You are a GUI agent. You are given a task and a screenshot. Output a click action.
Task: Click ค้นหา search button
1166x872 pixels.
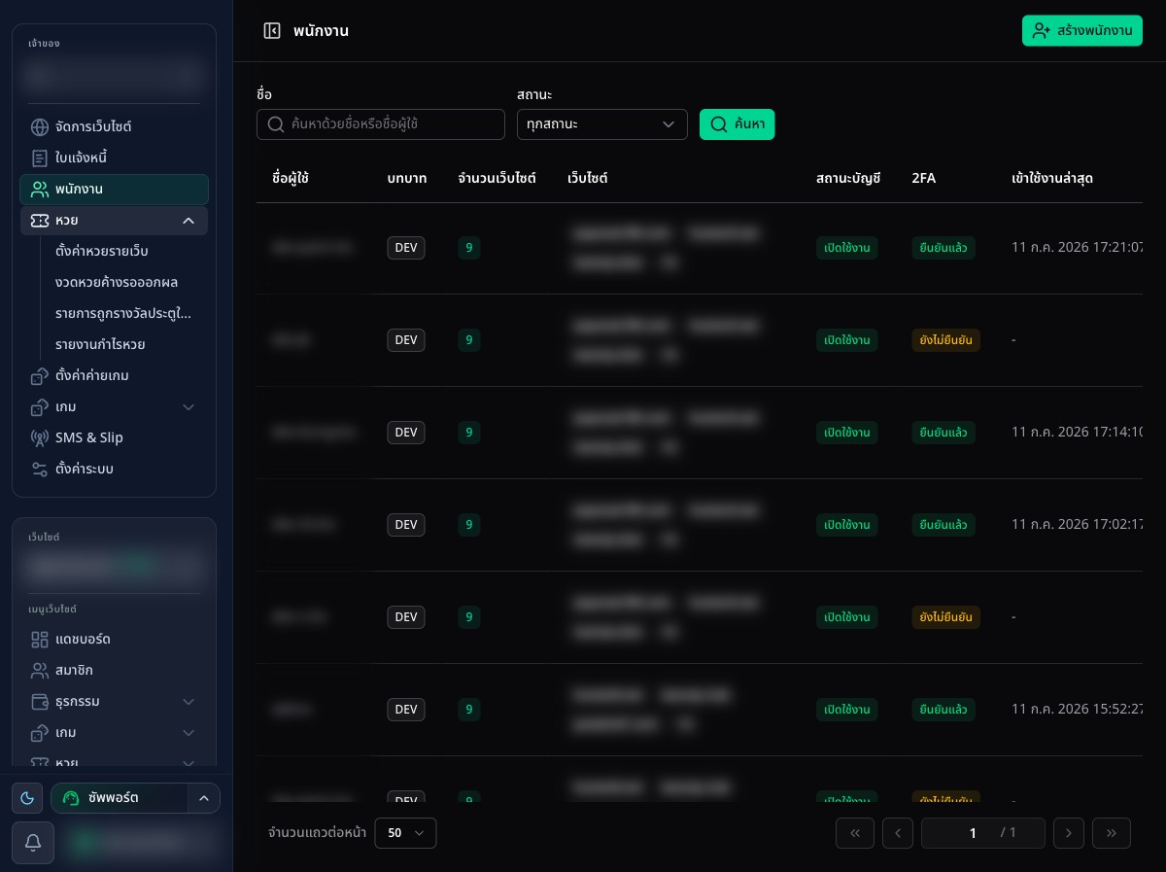tap(737, 124)
